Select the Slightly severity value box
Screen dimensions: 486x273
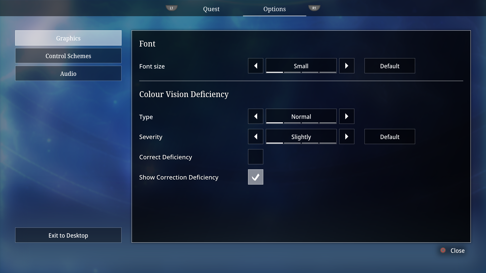tap(301, 136)
